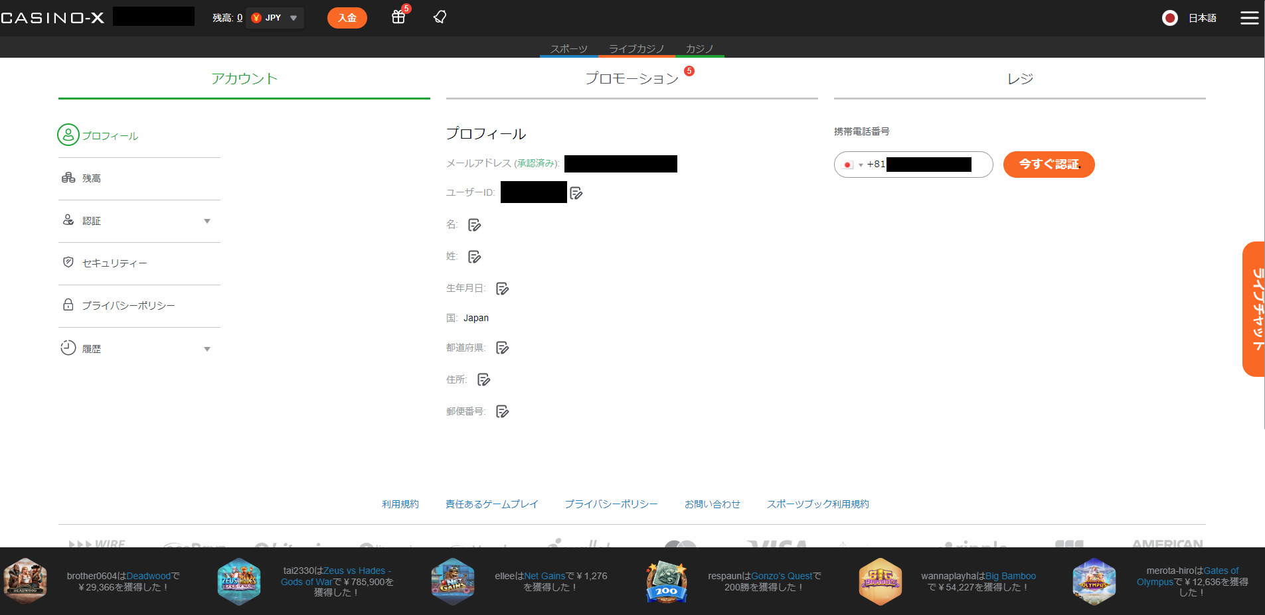This screenshot has width=1265, height=615.
Task: Open the ライブチャット side tab
Action: 1254,309
